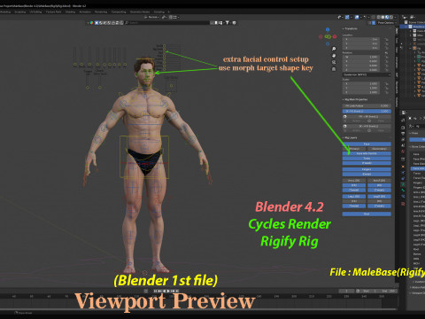Open Object properties orange square icon
This screenshot has height=319, width=425.
pos(403,167)
